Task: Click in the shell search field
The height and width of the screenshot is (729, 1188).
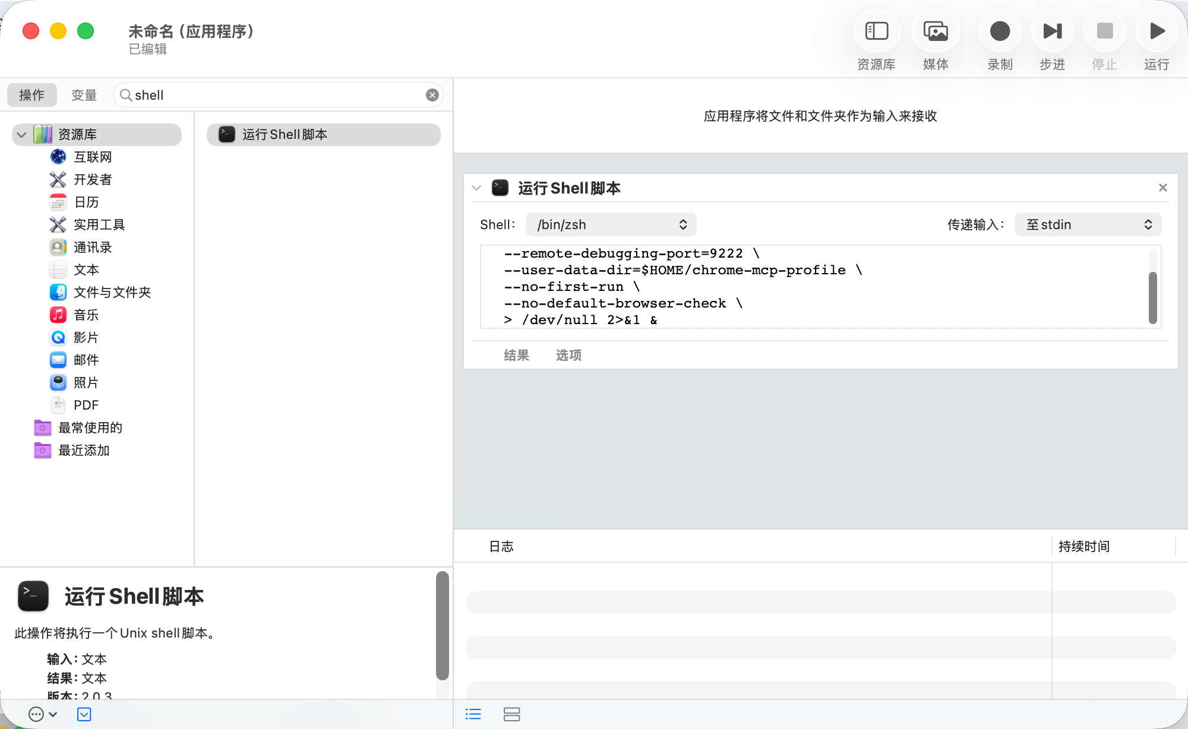Action: pos(278,95)
